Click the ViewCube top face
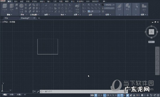Screen dimensions: 160x97 151,32
